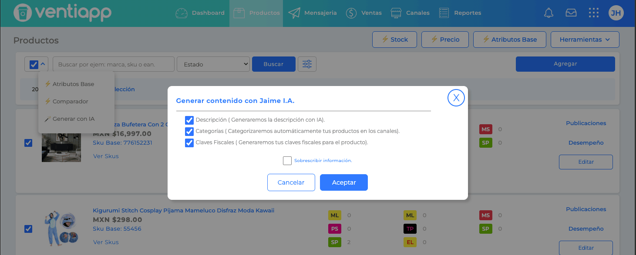
Task: Open Desempeño for the Kigurumi product
Action: (x=586, y=229)
